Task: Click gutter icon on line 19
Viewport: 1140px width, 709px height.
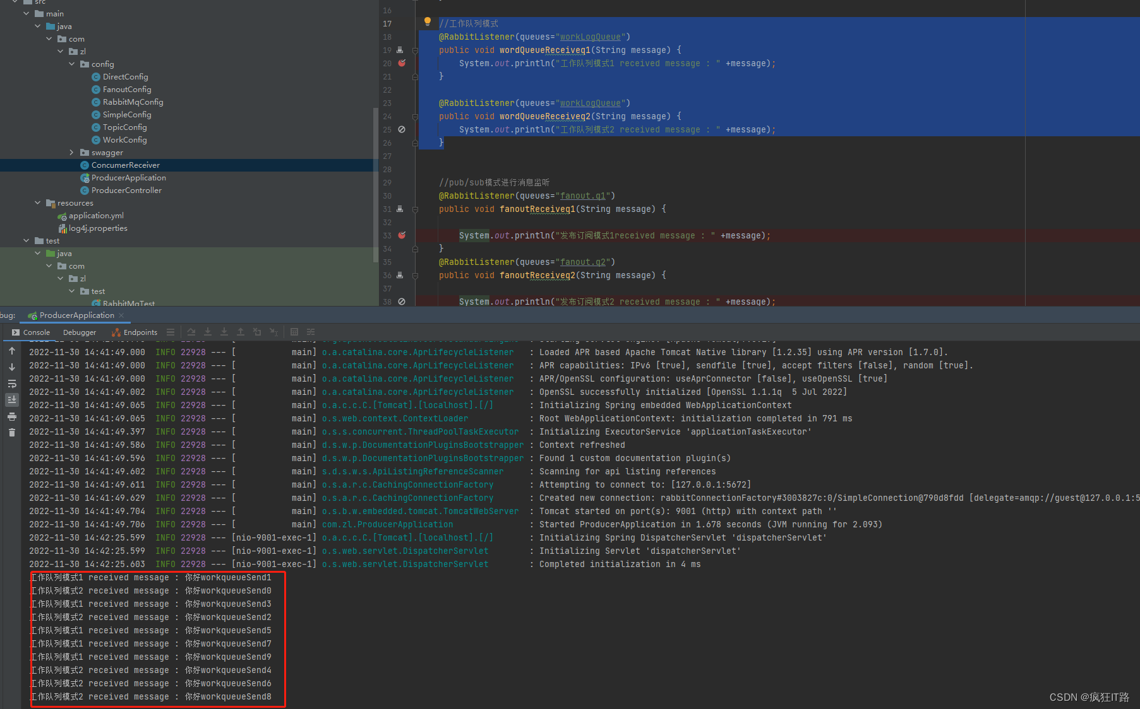Action: (x=400, y=50)
